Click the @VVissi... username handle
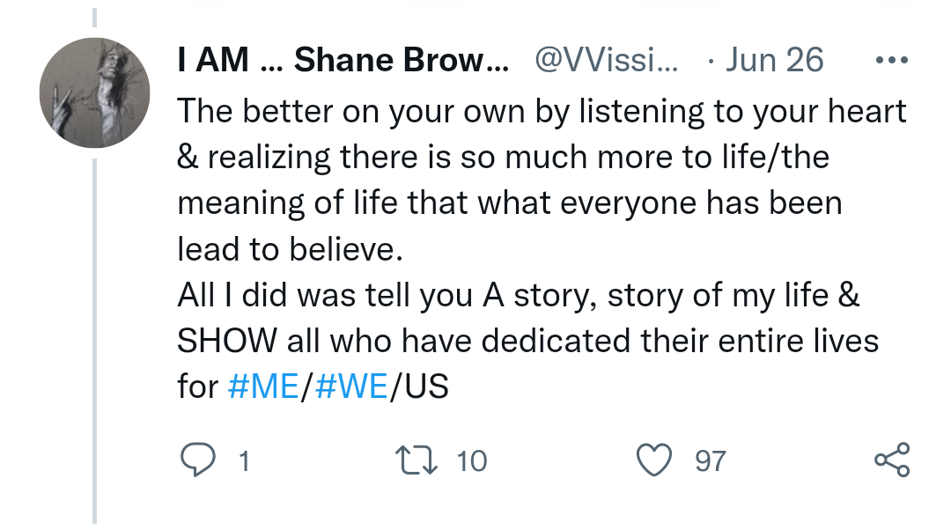 [x=607, y=61]
